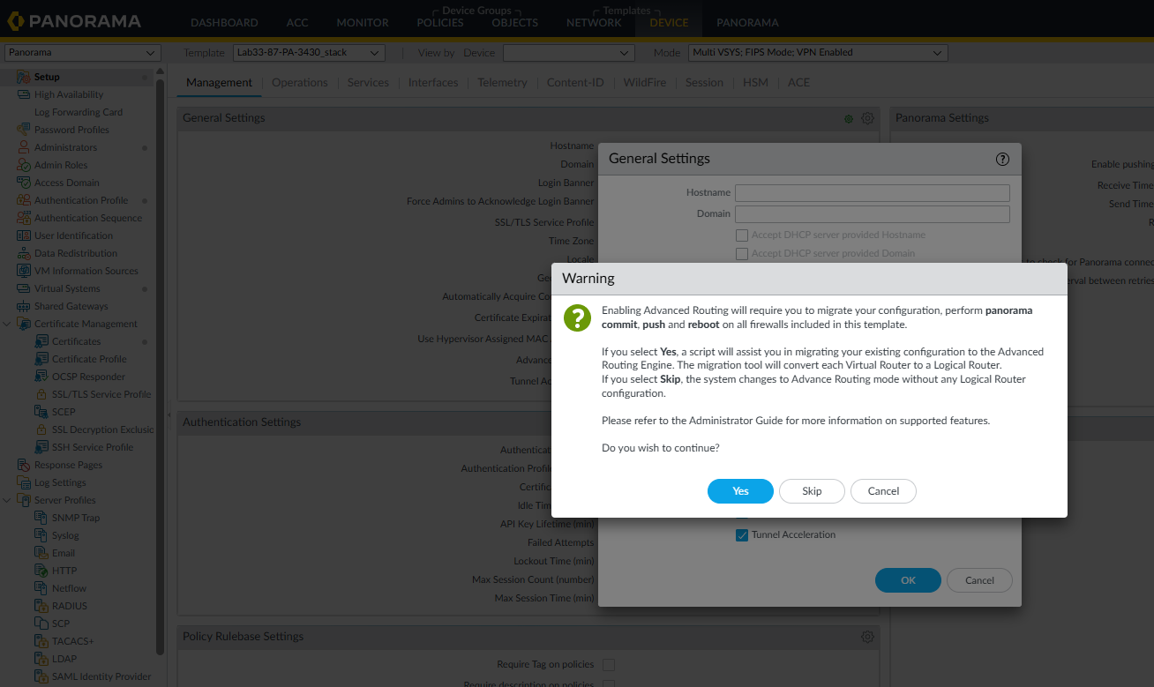The image size is (1154, 687).
Task: Click the Authentication Profile icon
Action: click(24, 200)
